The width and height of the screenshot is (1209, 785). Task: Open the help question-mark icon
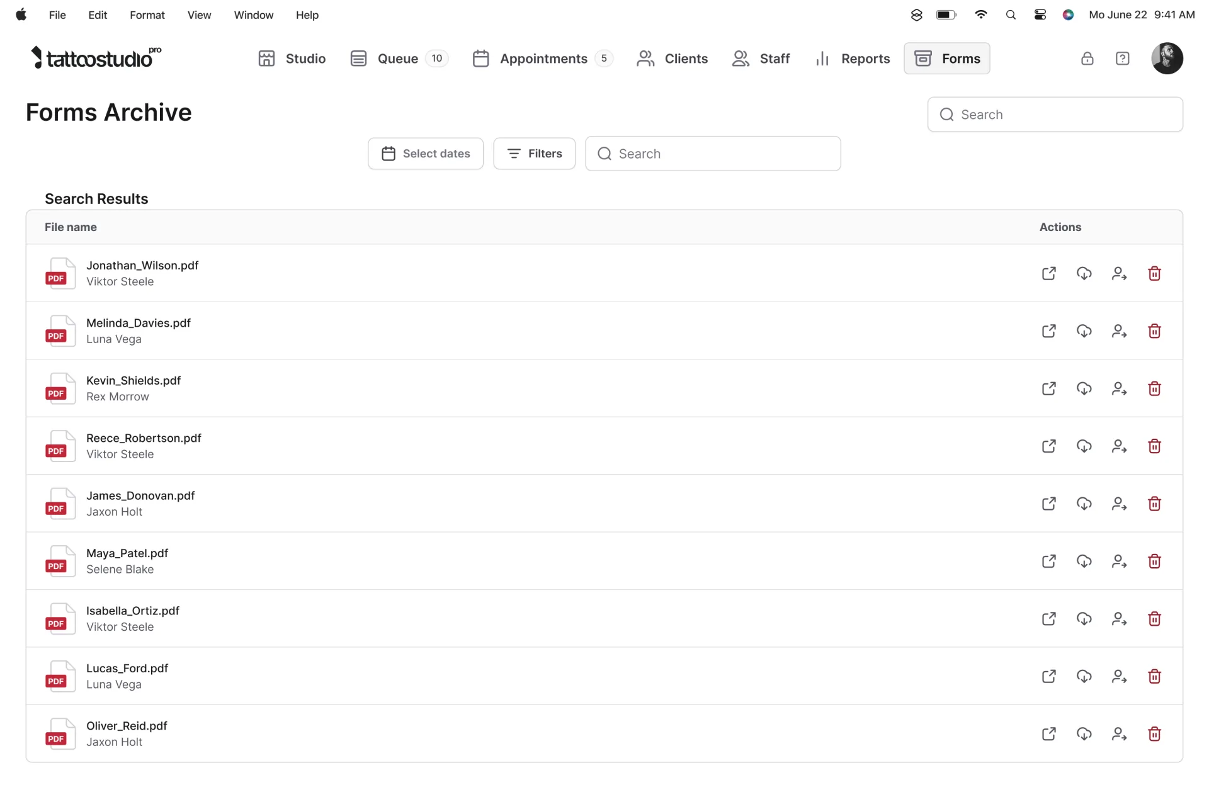click(1122, 59)
